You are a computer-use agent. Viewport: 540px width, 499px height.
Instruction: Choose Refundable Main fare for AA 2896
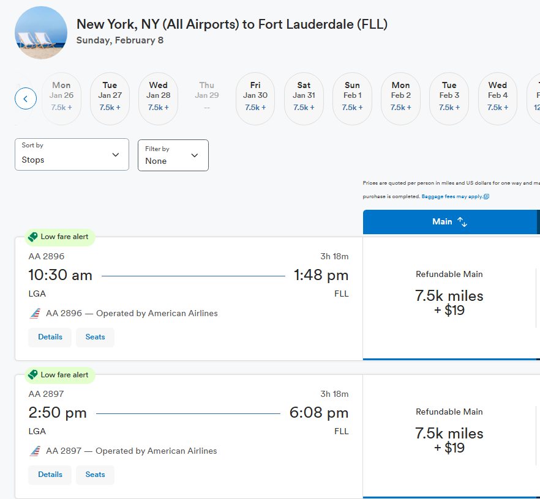pos(449,297)
